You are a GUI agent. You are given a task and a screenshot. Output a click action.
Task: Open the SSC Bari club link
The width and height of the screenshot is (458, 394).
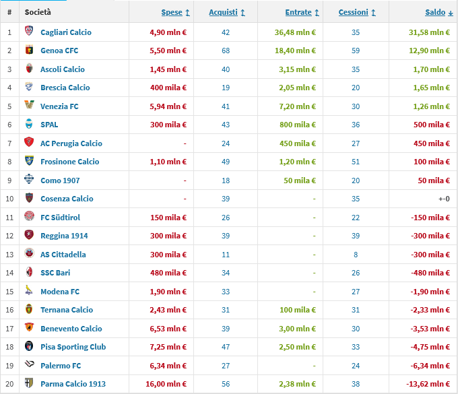coord(55,273)
